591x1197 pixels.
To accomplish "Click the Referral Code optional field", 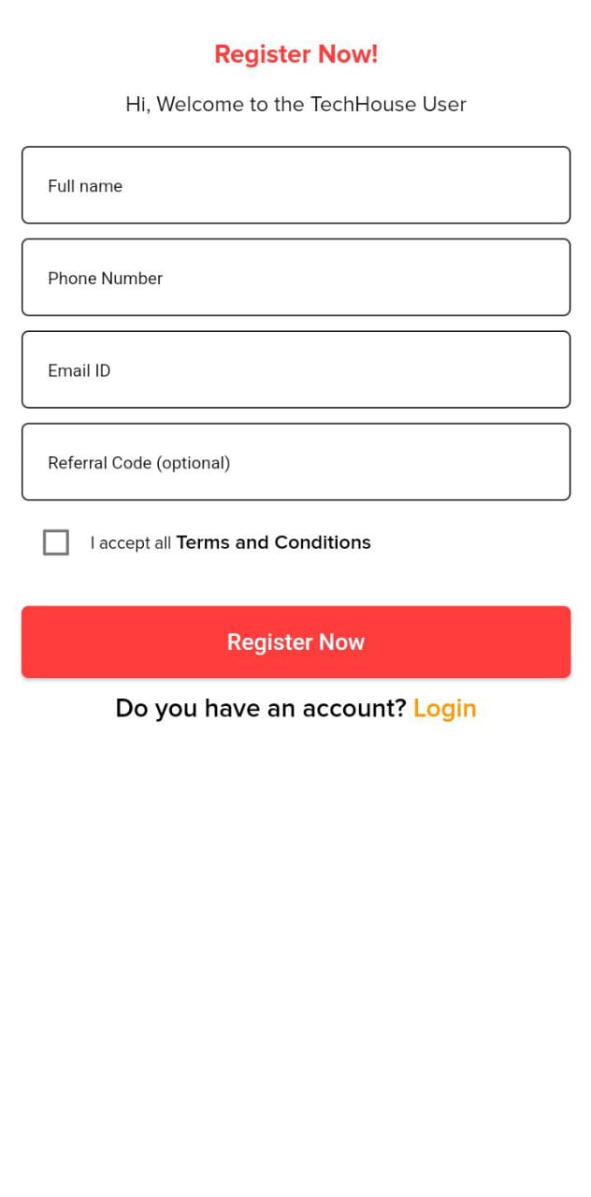I will 295,461.
